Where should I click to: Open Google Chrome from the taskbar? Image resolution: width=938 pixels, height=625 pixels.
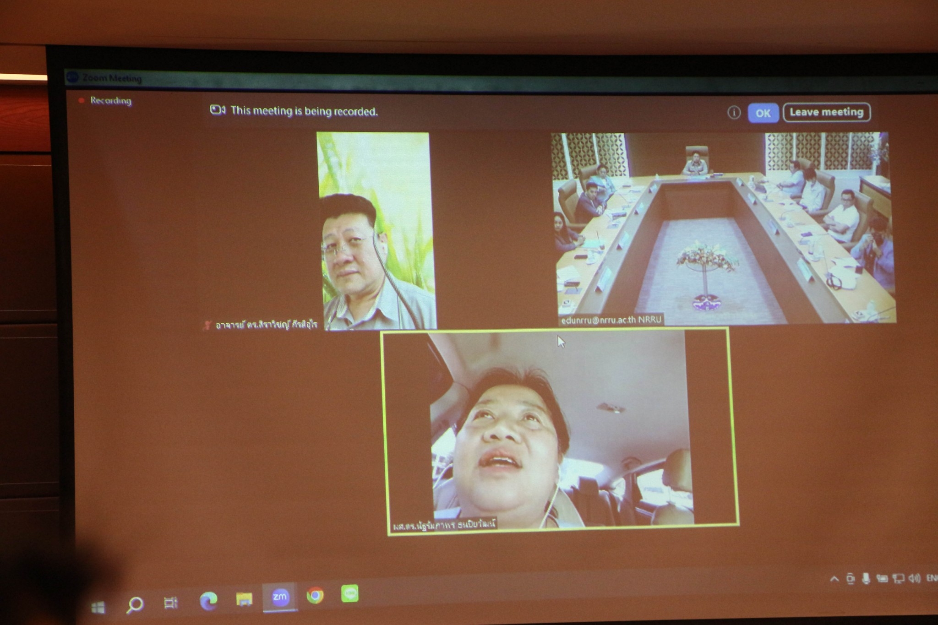(315, 595)
